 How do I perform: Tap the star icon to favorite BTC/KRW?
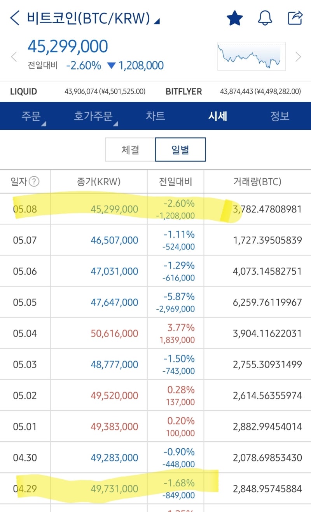point(234,17)
